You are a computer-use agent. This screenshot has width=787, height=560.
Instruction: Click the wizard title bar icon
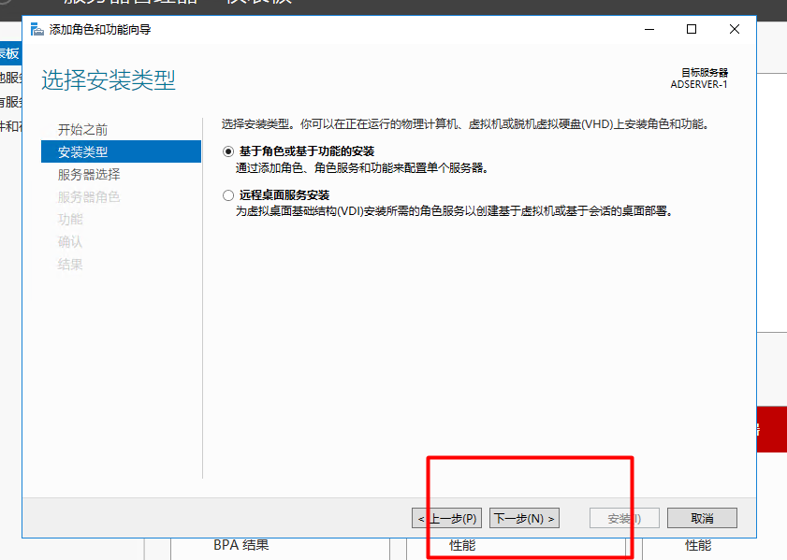(37, 30)
